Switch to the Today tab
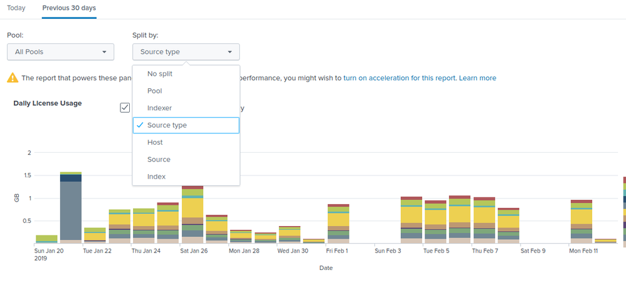The image size is (626, 285). tap(16, 8)
